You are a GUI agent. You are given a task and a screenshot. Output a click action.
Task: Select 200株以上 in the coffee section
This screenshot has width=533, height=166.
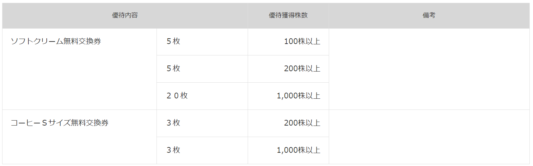(288, 123)
